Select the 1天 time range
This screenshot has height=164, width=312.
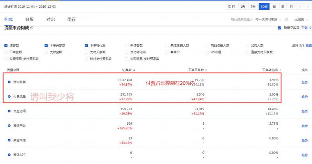click(243, 7)
